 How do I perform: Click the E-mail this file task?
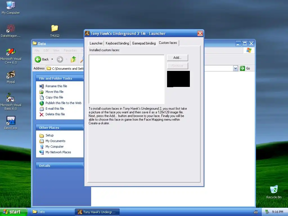55,109
